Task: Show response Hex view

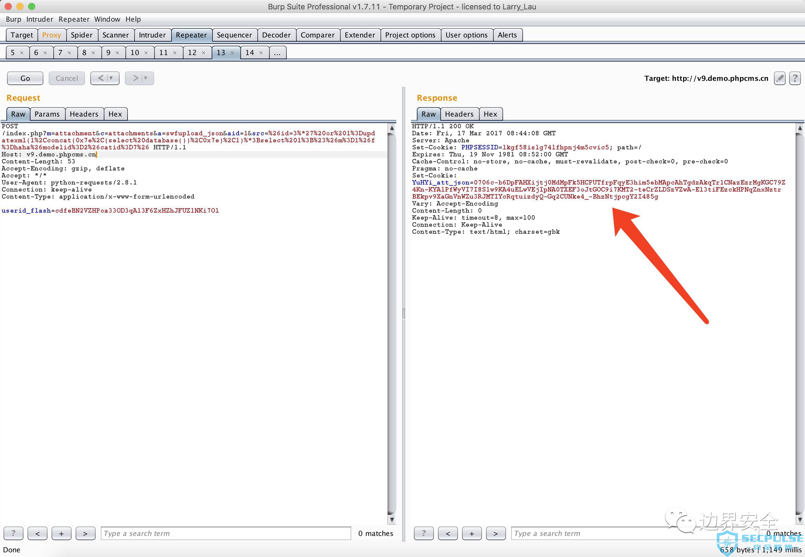Action: pos(490,114)
